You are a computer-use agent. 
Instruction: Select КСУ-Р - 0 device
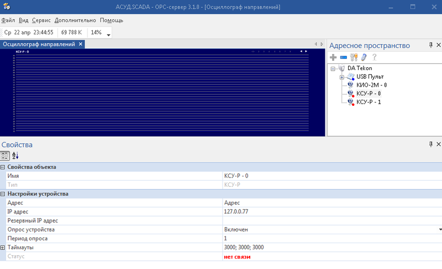click(369, 93)
